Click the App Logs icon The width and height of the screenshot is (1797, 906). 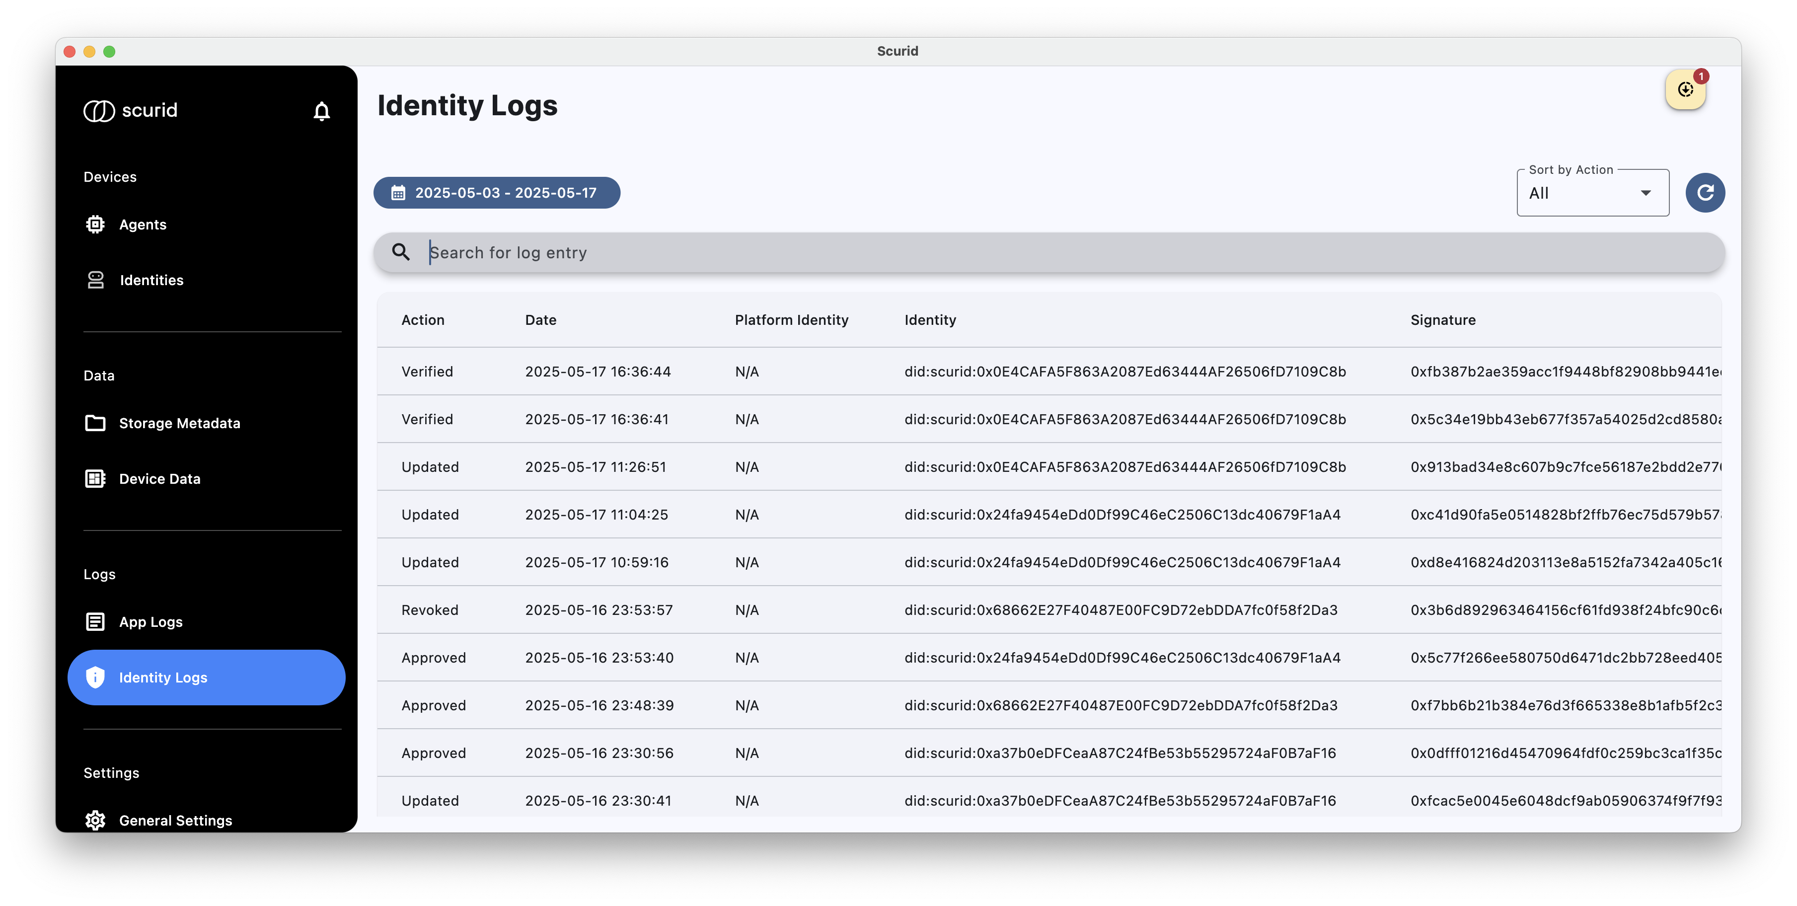95,621
